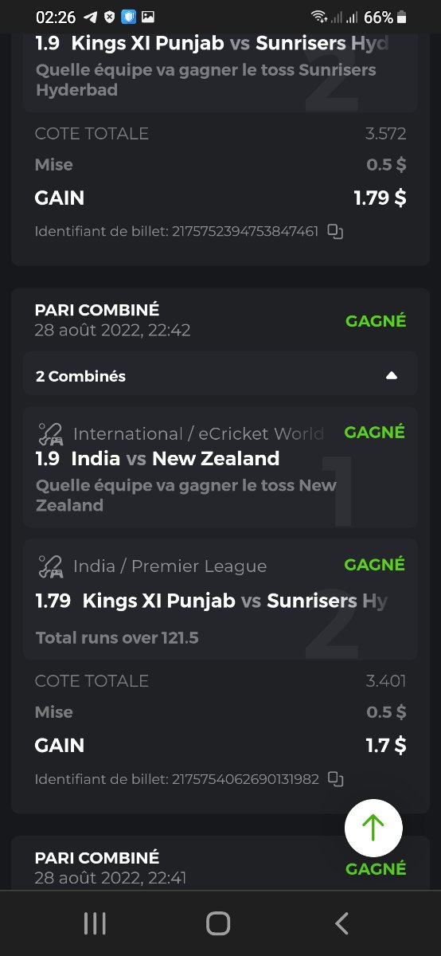Tap eCricket icon beside International / eCricket World

[51, 434]
